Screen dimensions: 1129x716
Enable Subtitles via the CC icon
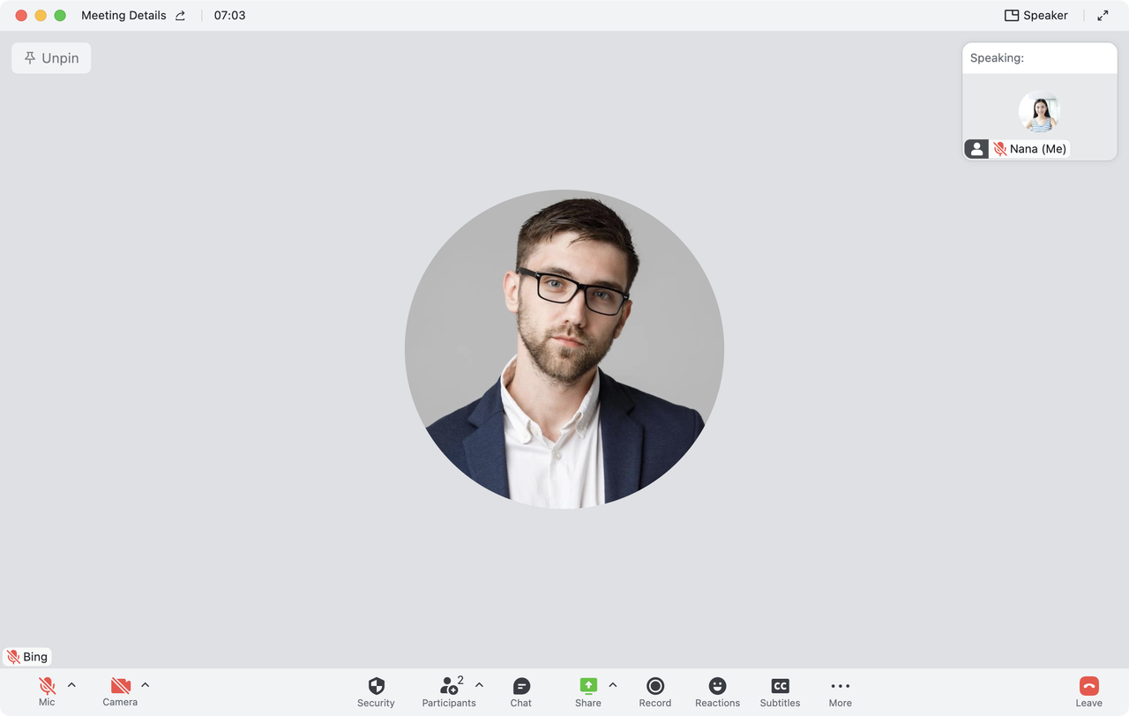(x=780, y=686)
